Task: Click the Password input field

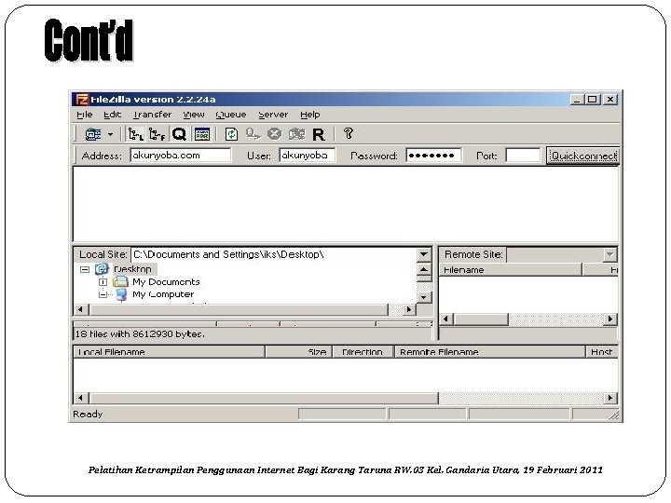Action: coord(433,156)
